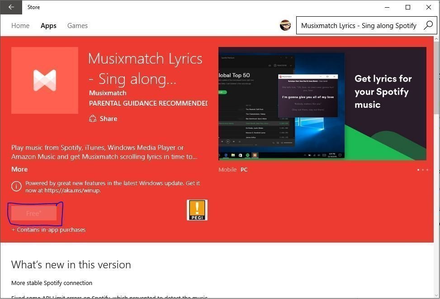Click the 'What's new in this version' heading
440x299 pixels.
coord(71,265)
